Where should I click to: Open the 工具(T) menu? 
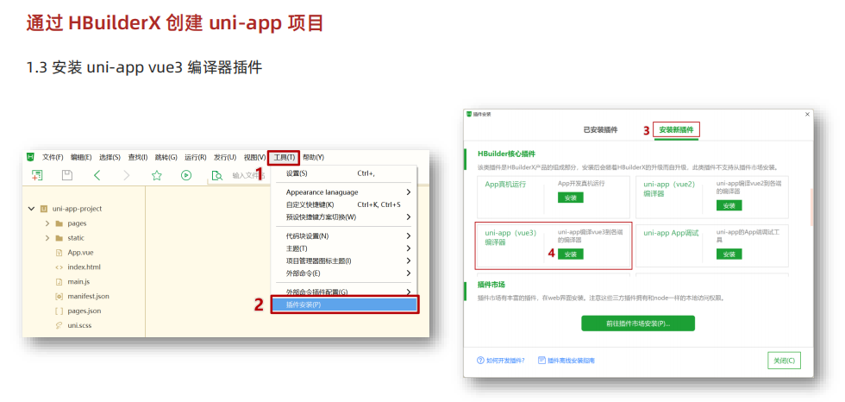284,157
